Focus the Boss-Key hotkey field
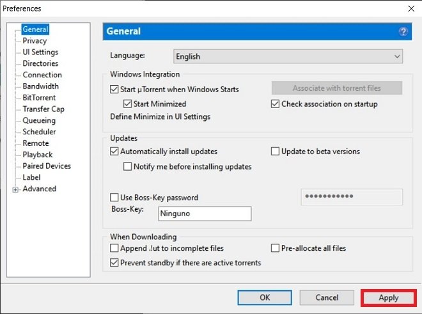 205,214
